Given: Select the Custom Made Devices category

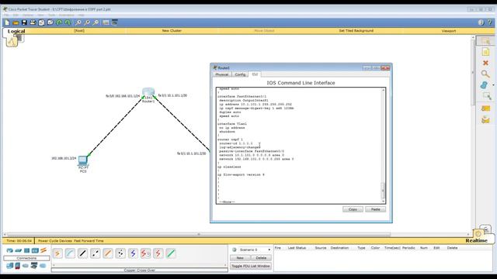Looking at the screenshot, I should coord(34,265).
